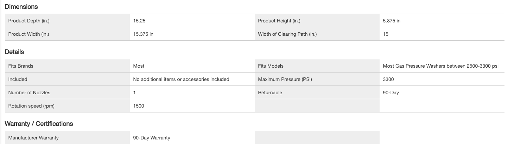Select the 1500 rotation speed value
The image size is (508, 144).
tap(139, 106)
